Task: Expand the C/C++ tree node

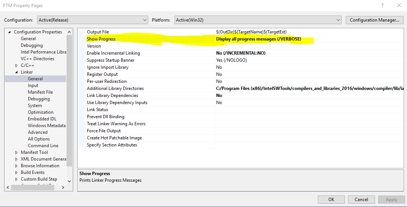Action: pos(17,65)
